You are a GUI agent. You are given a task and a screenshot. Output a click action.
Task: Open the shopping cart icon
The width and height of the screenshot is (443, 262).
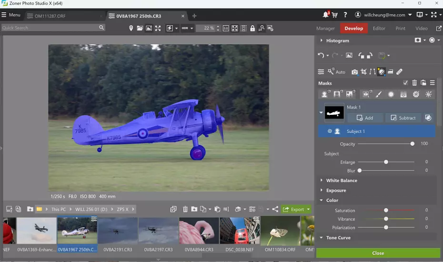[335, 15]
